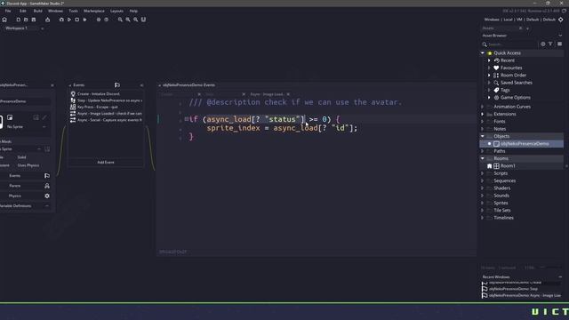Open the File menu
569x320 pixels.
[x=8, y=11]
